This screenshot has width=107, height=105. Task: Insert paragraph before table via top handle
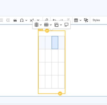coord(47,31)
